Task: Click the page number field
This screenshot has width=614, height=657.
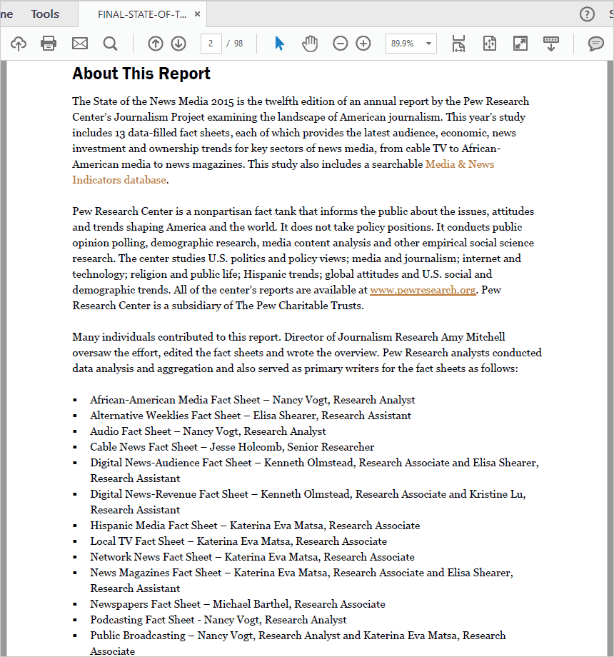Action: (x=211, y=43)
